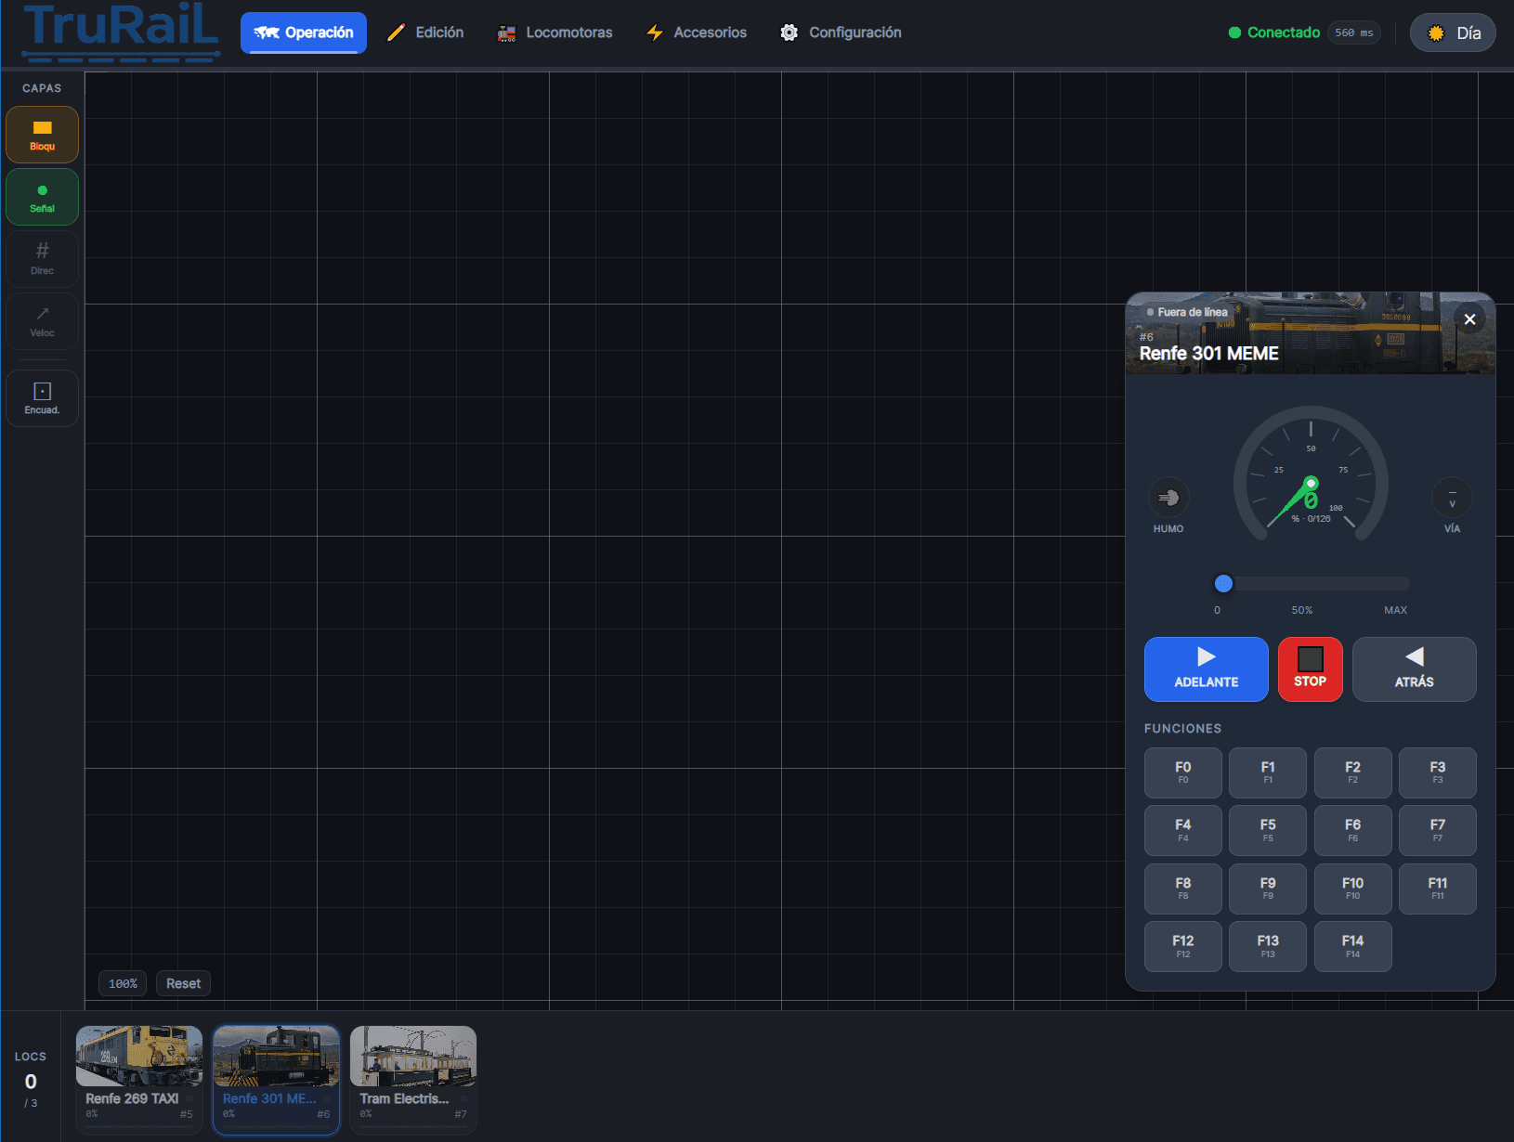Toggle the Bloqu layer

tap(42, 135)
